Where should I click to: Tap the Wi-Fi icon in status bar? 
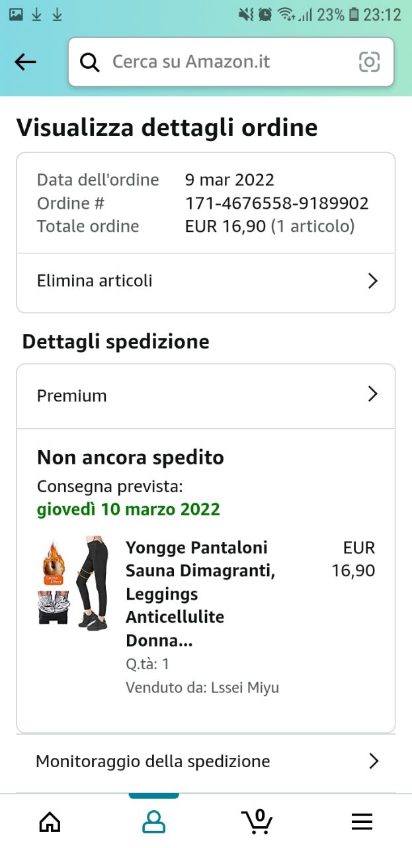[x=286, y=15]
